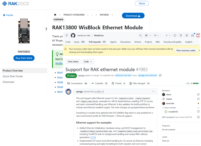201x146 pixels.
Task: Click the Download button on RAK Docs
Action: click(x=133, y=16)
